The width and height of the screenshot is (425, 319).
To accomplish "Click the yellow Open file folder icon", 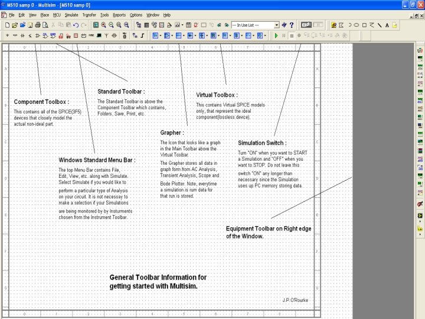I will pos(15,25).
